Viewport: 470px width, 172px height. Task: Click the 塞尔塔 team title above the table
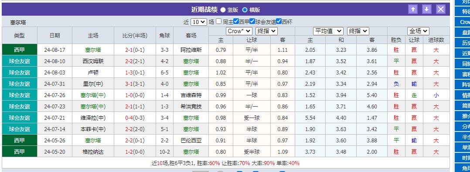pyautogui.click(x=18, y=23)
